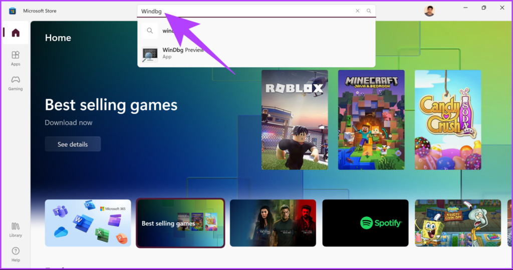Select the Best selling games card

click(180, 223)
